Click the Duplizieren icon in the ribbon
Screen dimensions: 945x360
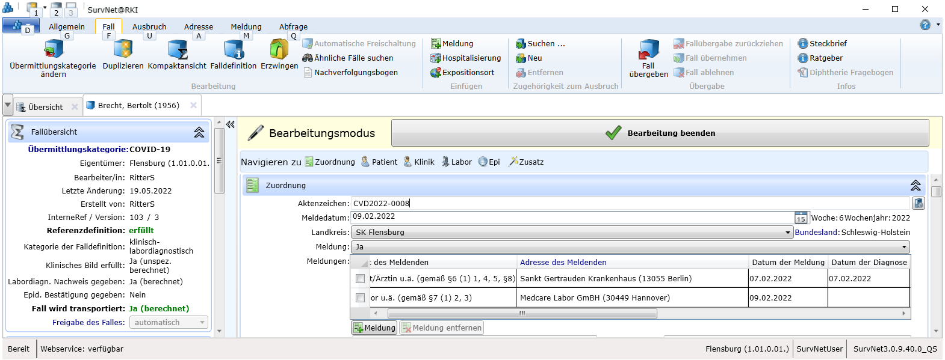tap(123, 49)
